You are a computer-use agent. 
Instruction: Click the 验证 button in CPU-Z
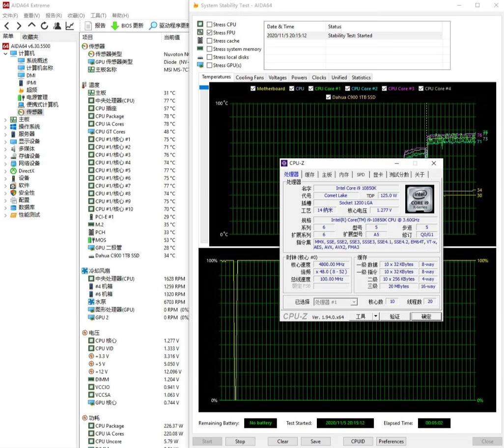[x=395, y=316]
